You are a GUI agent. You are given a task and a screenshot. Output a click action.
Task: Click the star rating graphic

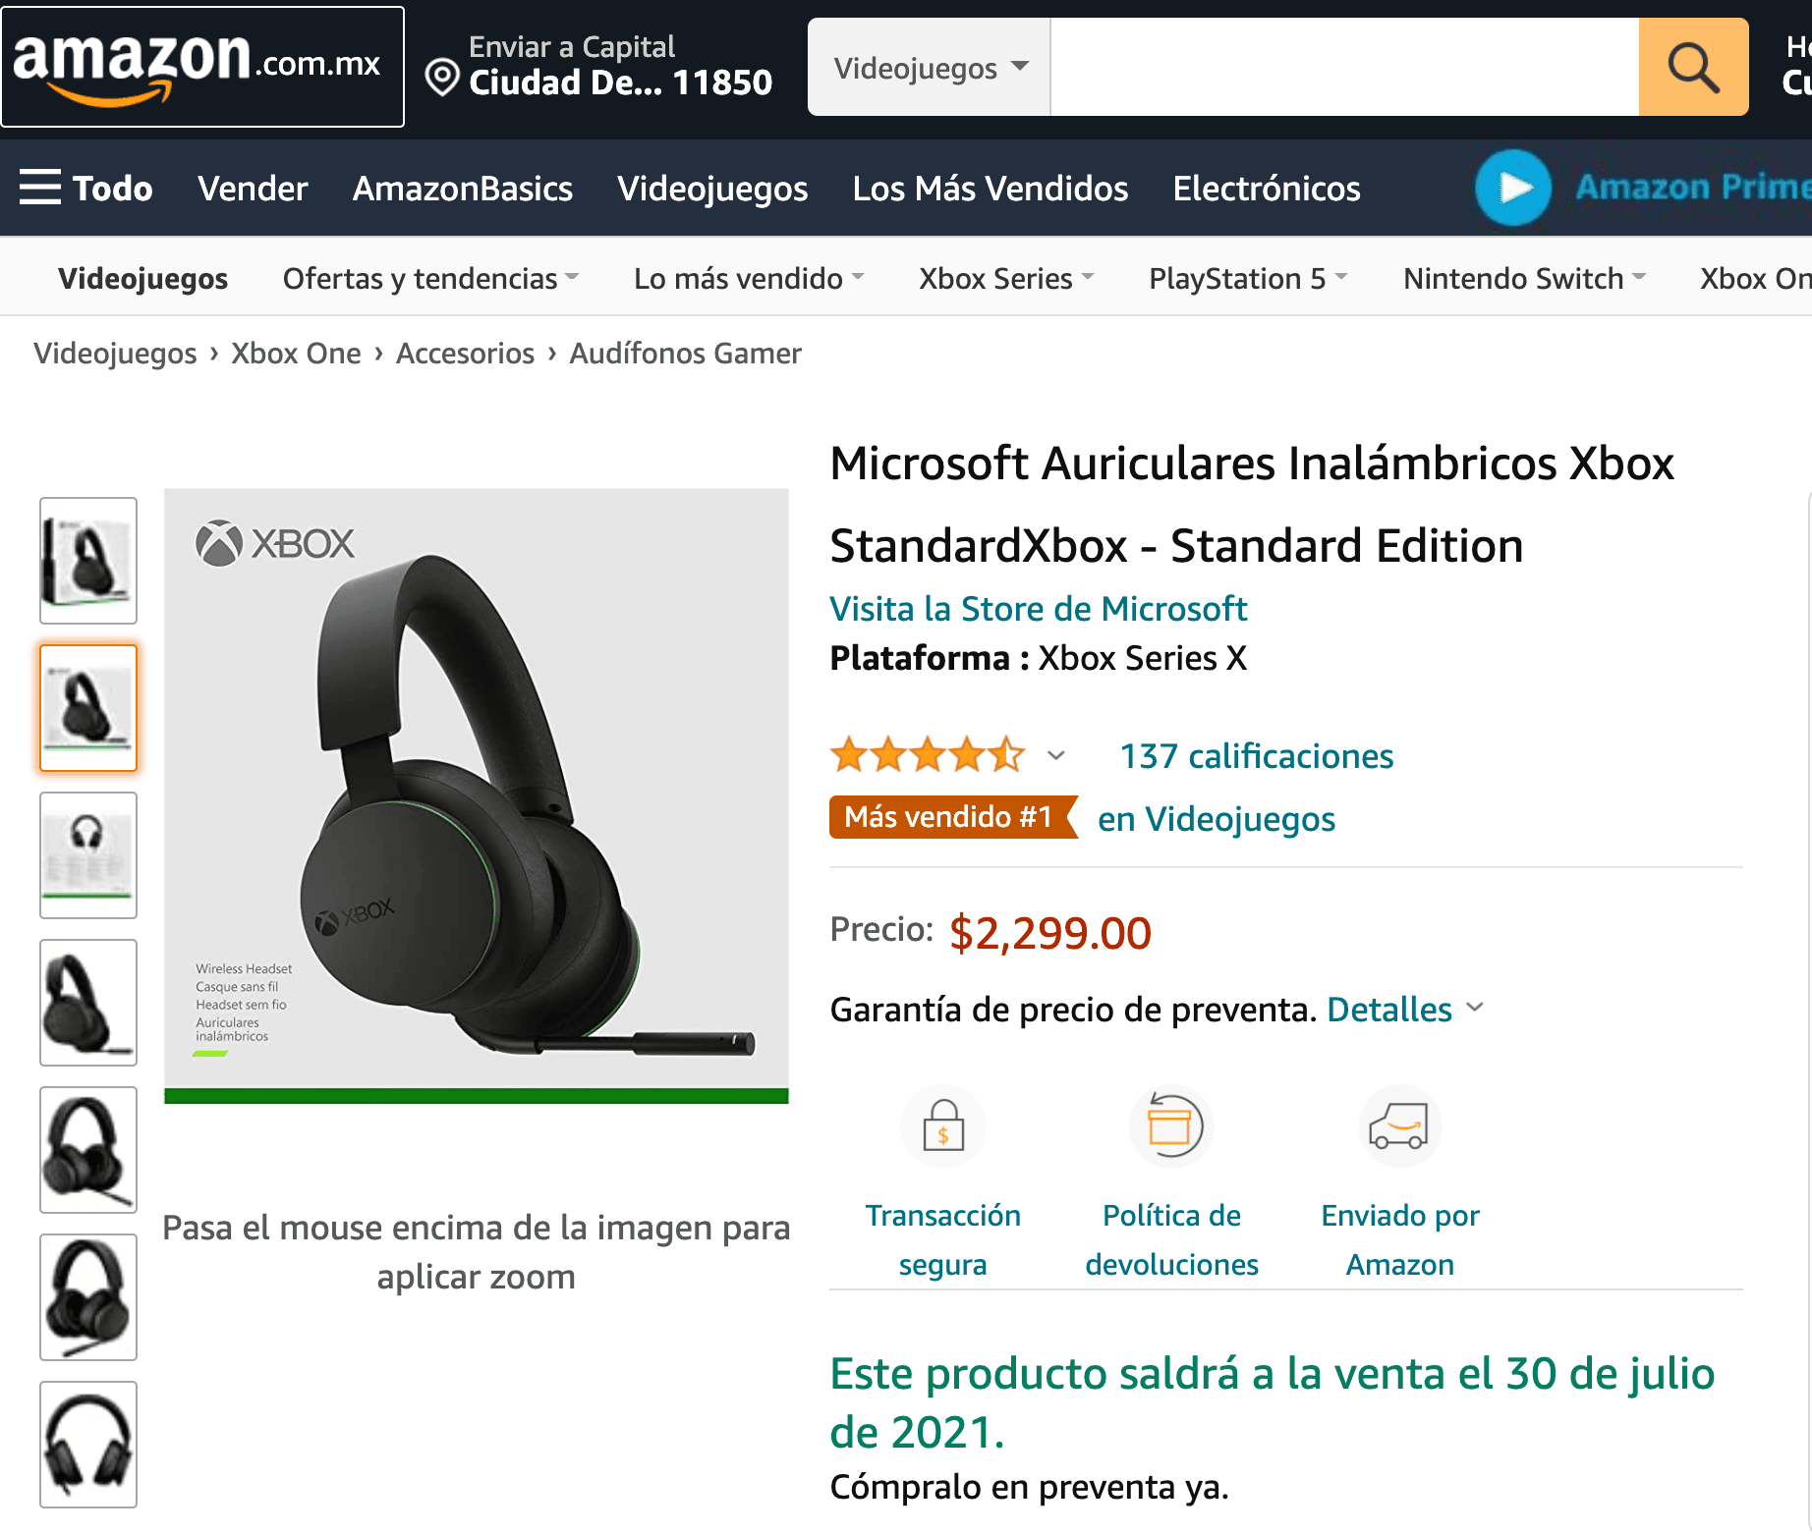click(928, 755)
